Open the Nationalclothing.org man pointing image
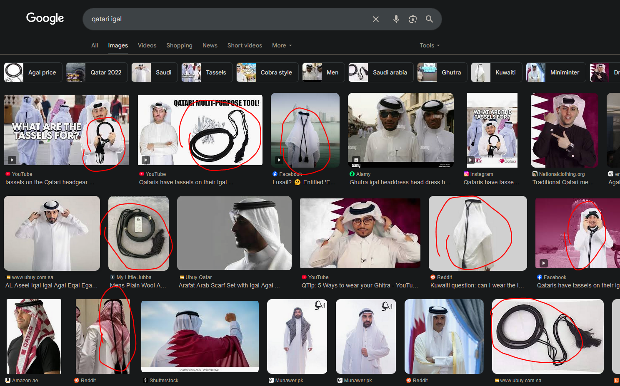 (565, 130)
